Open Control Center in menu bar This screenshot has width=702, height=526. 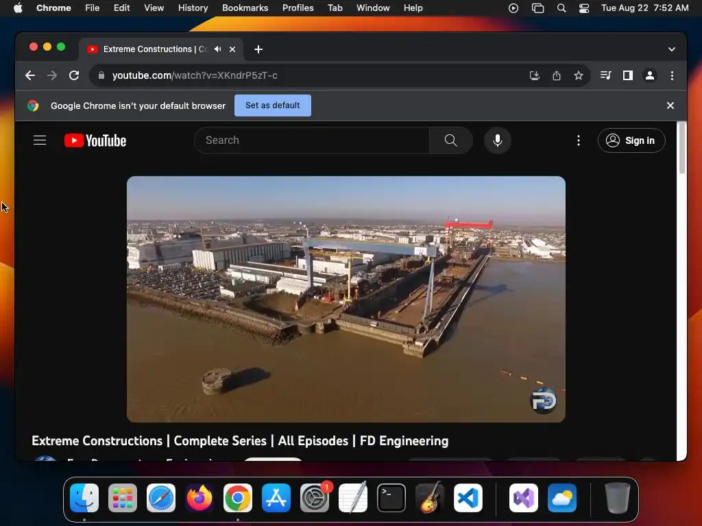pyautogui.click(x=584, y=8)
